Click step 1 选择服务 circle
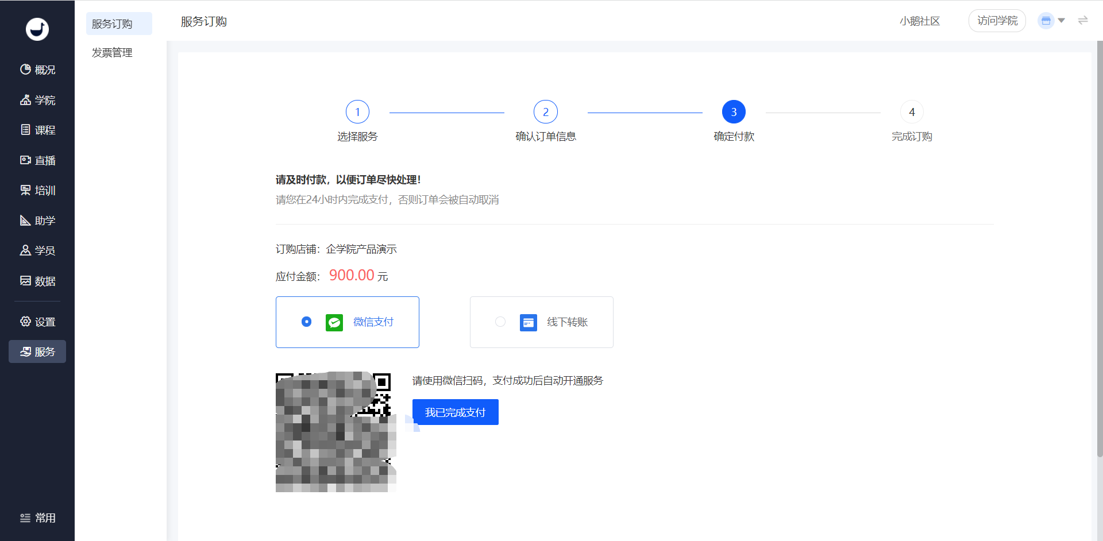The height and width of the screenshot is (541, 1103). point(357,112)
